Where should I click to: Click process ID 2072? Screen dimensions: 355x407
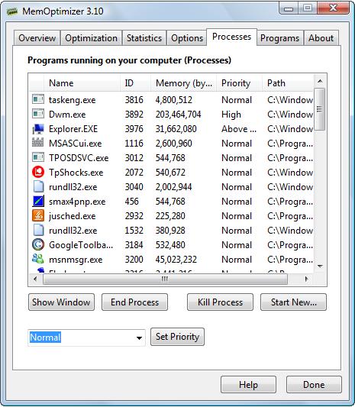point(134,173)
